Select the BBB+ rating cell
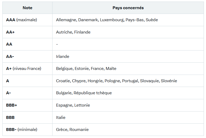This screenshot has width=206, height=138. click(x=28, y=105)
